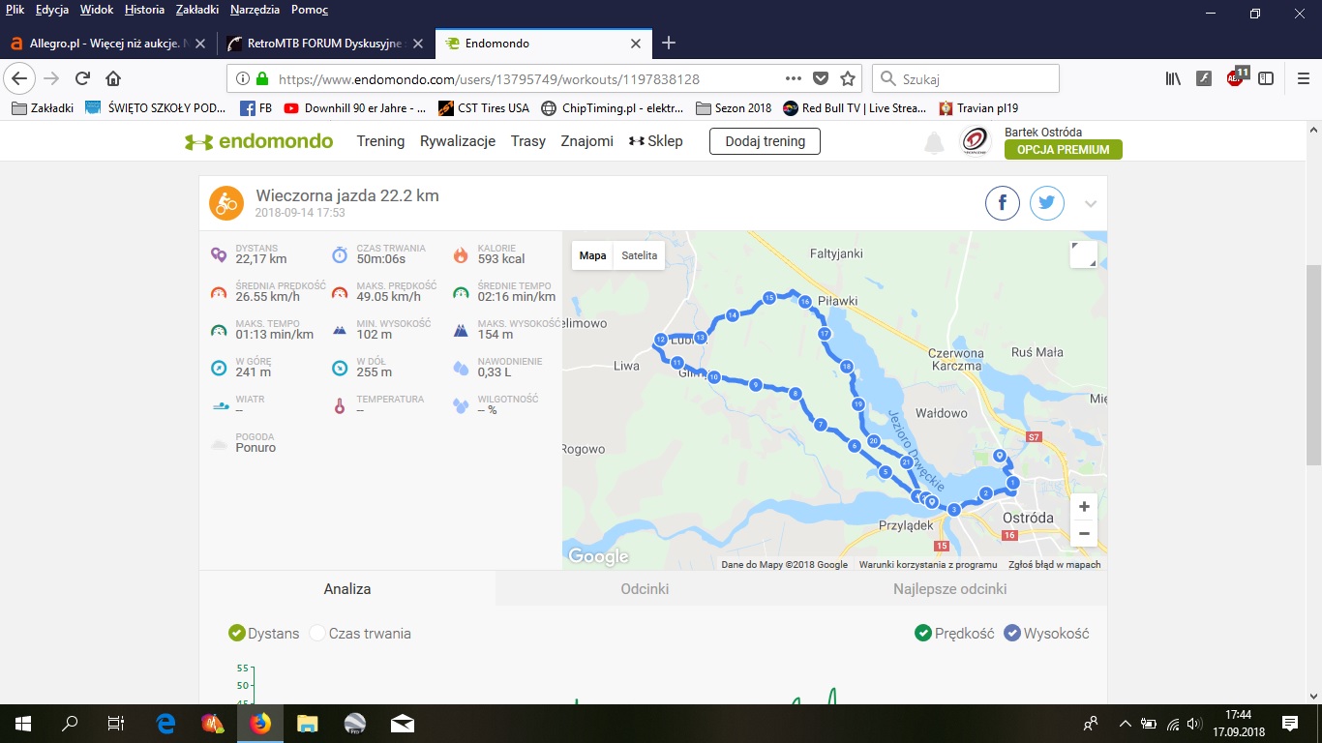Zoom in on the map
Image resolution: width=1322 pixels, height=743 pixels.
click(x=1084, y=507)
